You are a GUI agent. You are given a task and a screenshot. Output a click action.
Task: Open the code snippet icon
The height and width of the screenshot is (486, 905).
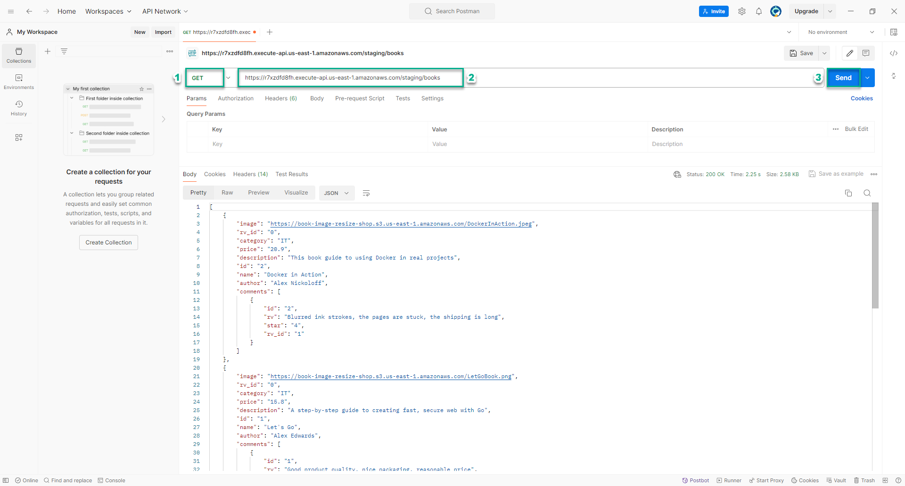[894, 53]
